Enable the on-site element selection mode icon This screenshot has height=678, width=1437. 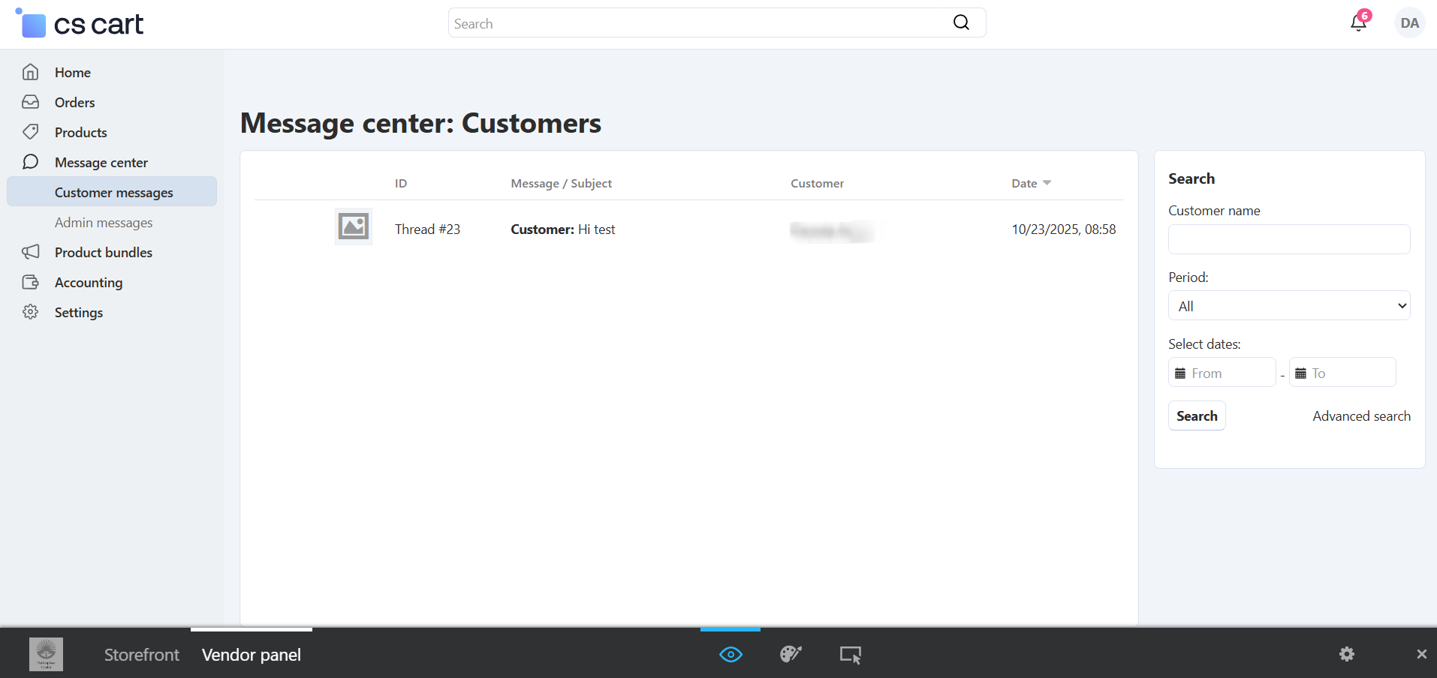coord(850,654)
